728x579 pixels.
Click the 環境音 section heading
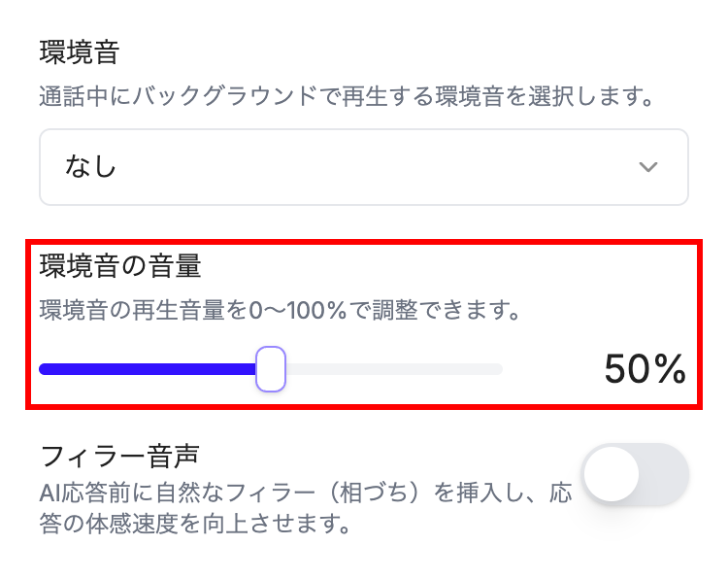click(x=80, y=51)
